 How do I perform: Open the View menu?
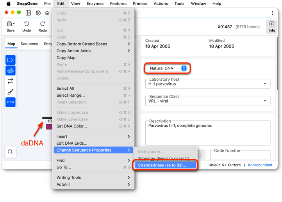[x=75, y=4]
